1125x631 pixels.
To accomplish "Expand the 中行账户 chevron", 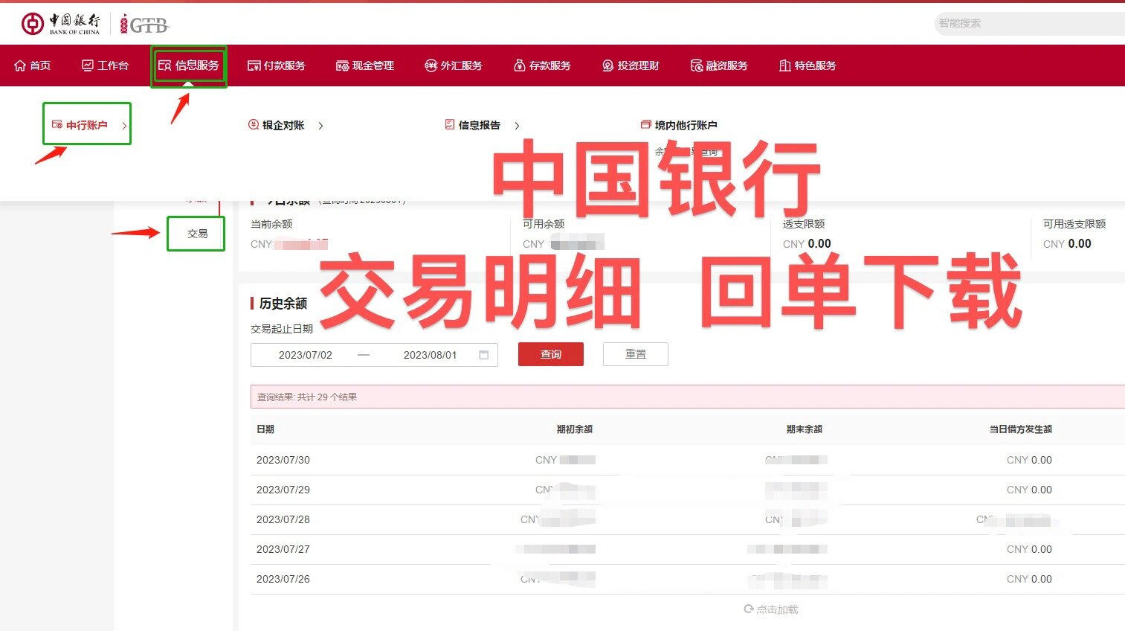I will (x=124, y=126).
